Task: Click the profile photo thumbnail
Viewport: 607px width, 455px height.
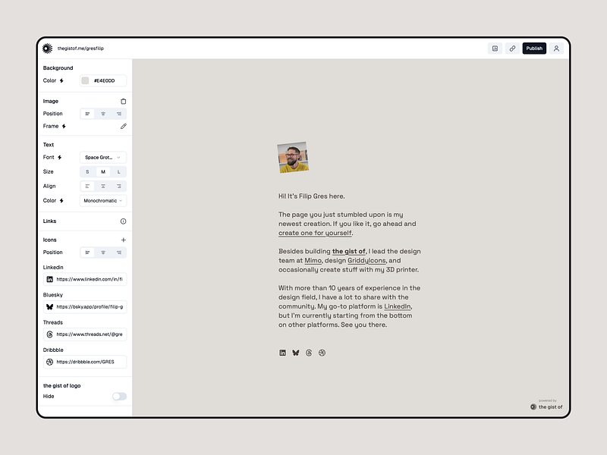Action: point(293,158)
